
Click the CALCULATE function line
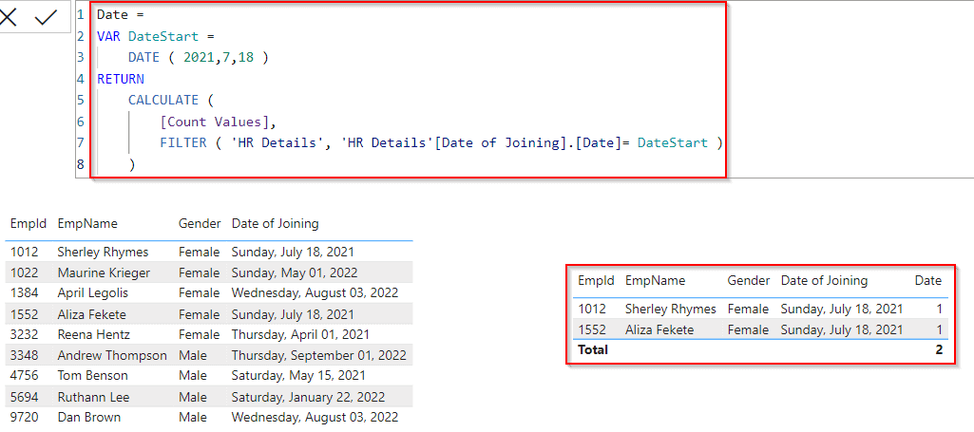[x=171, y=100]
